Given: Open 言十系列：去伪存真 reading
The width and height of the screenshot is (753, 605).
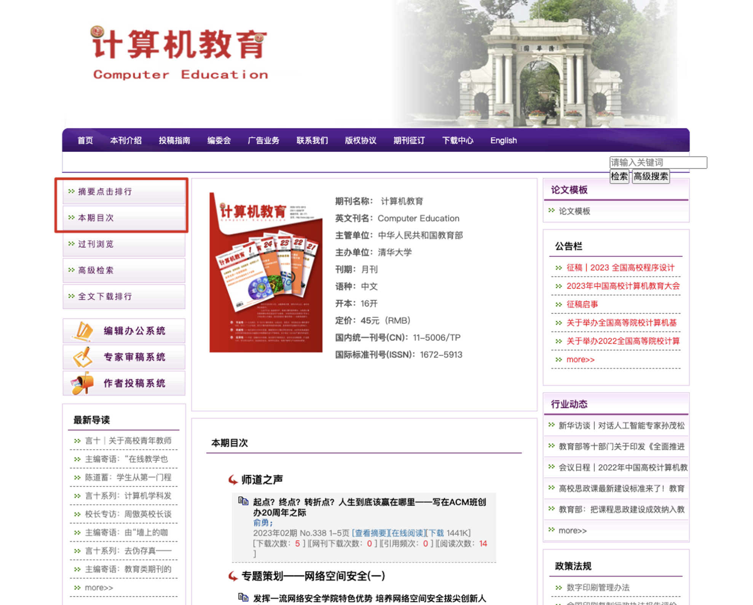Looking at the screenshot, I should (128, 551).
